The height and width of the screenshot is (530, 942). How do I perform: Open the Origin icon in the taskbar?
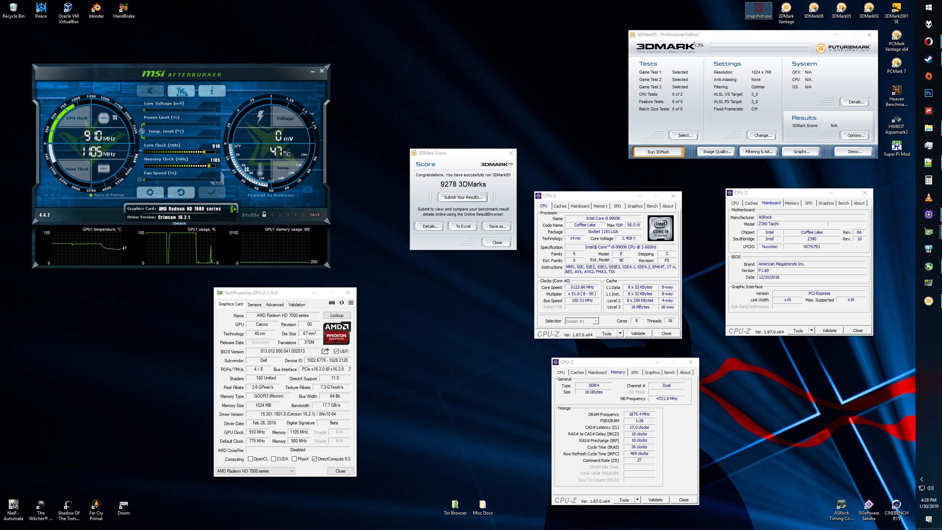point(928,76)
